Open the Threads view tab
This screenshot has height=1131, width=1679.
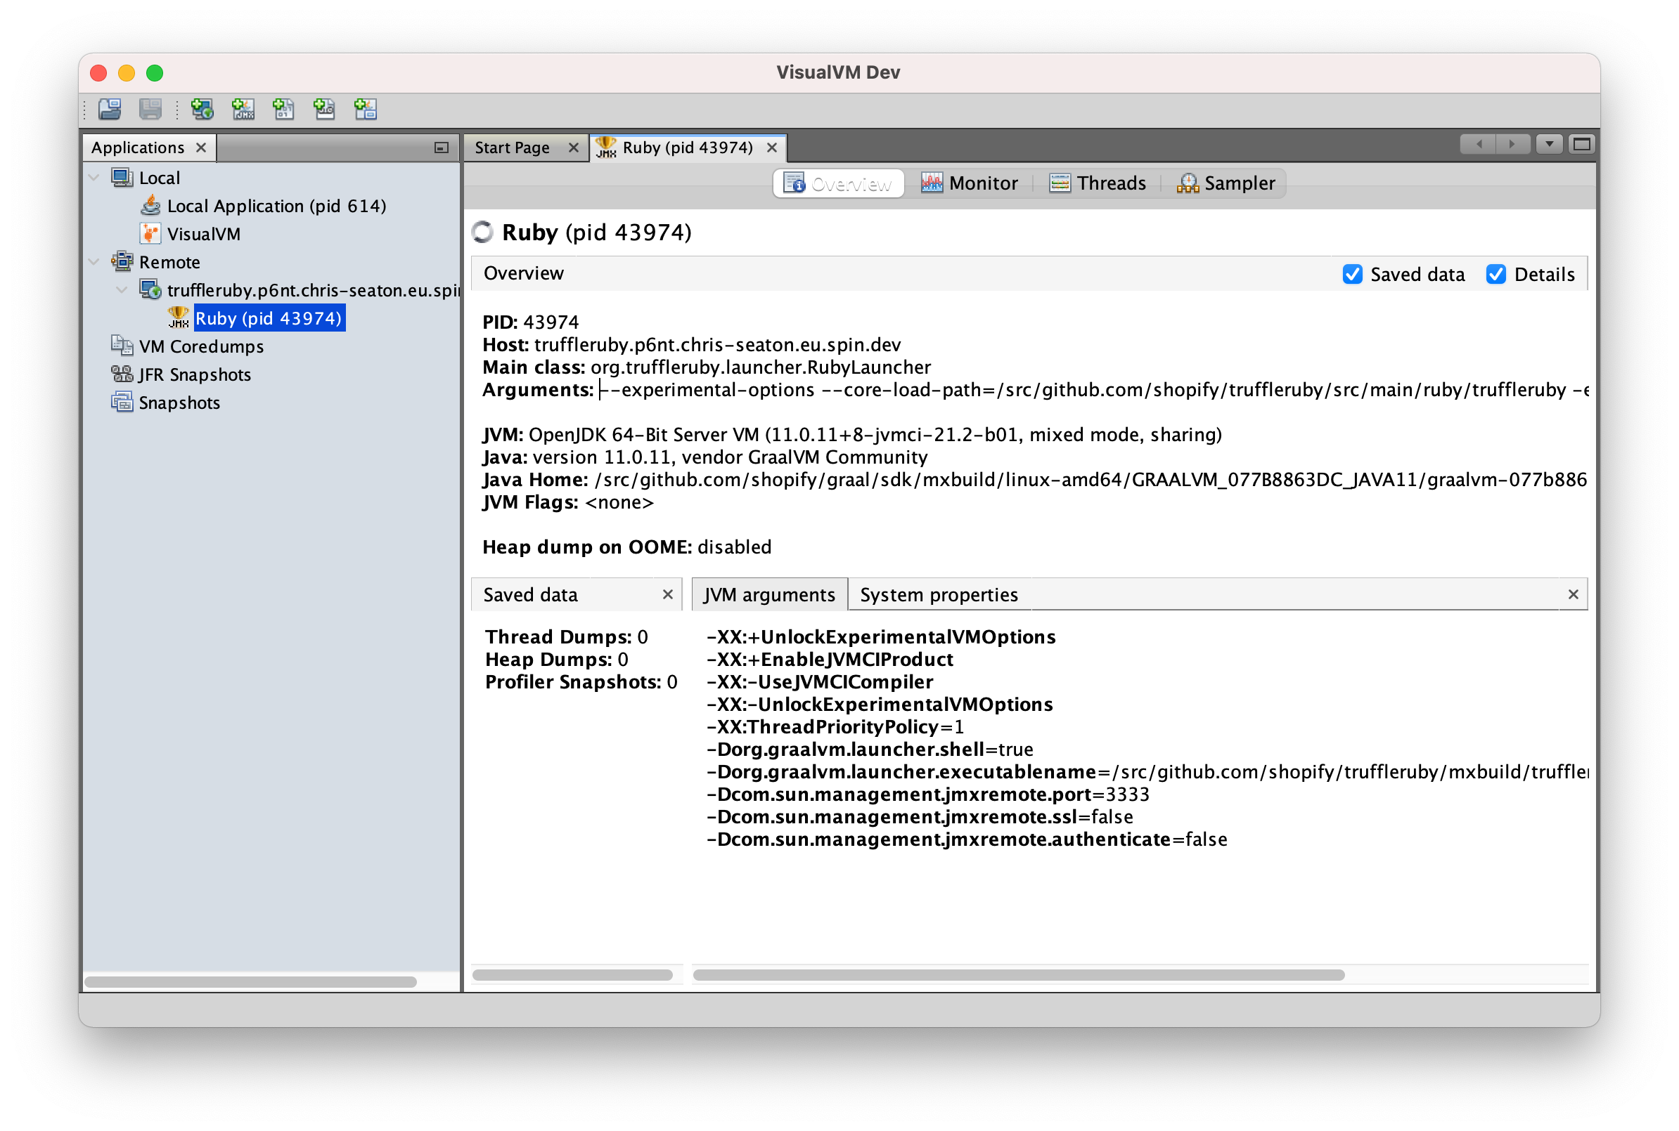pos(1098,183)
